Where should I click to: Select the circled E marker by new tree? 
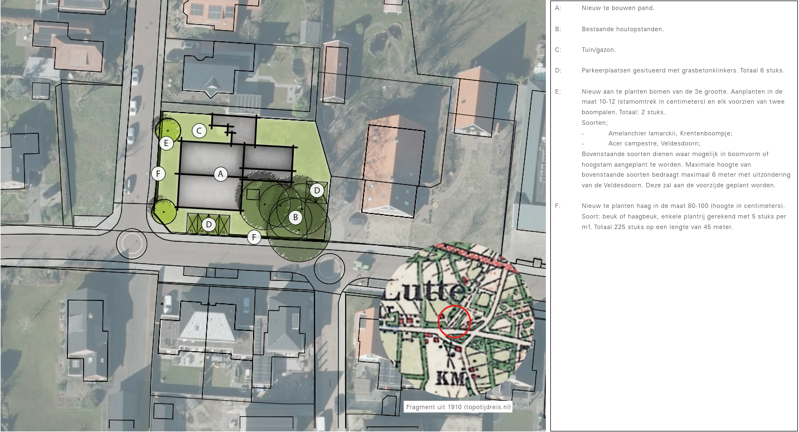coord(166,143)
